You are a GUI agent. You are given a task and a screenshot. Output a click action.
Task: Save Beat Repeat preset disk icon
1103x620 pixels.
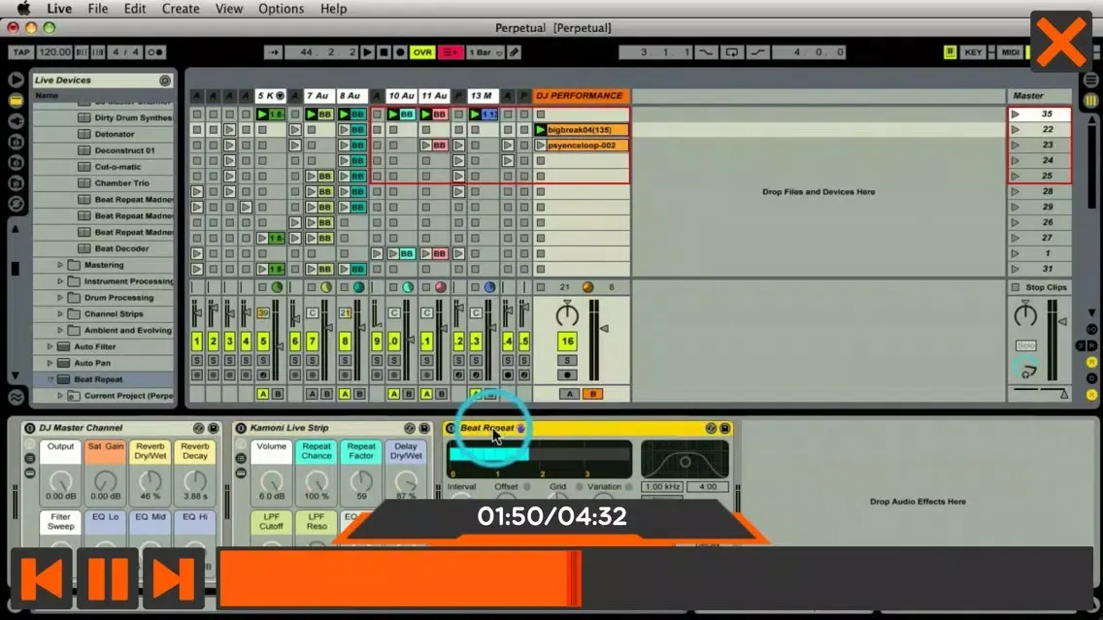pos(724,428)
